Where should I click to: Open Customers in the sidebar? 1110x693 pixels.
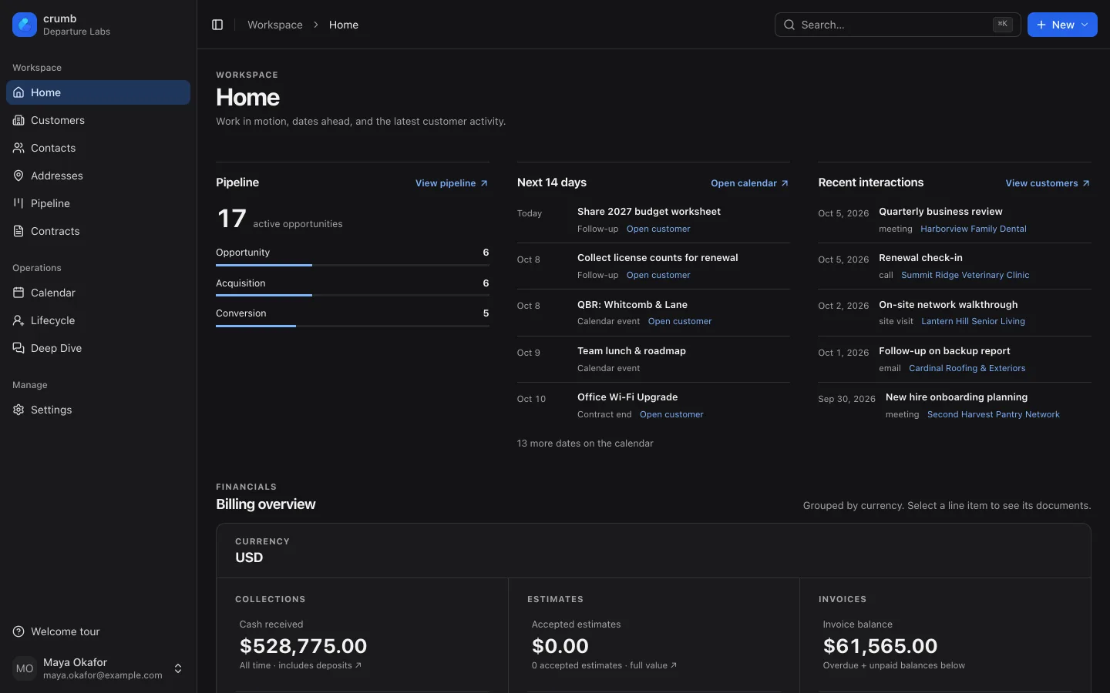(98, 120)
